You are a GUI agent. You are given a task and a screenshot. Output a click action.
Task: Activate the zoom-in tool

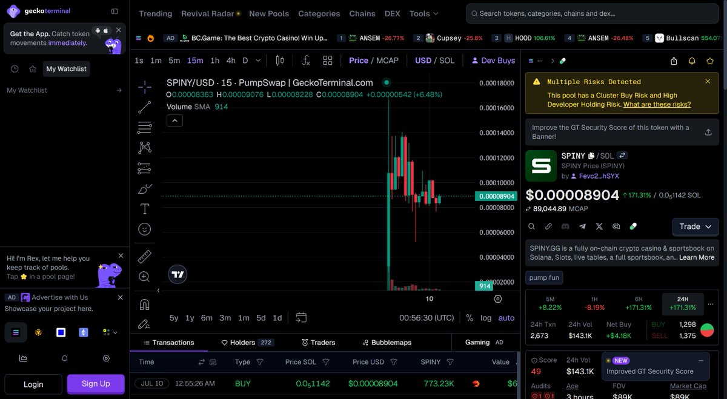144,277
